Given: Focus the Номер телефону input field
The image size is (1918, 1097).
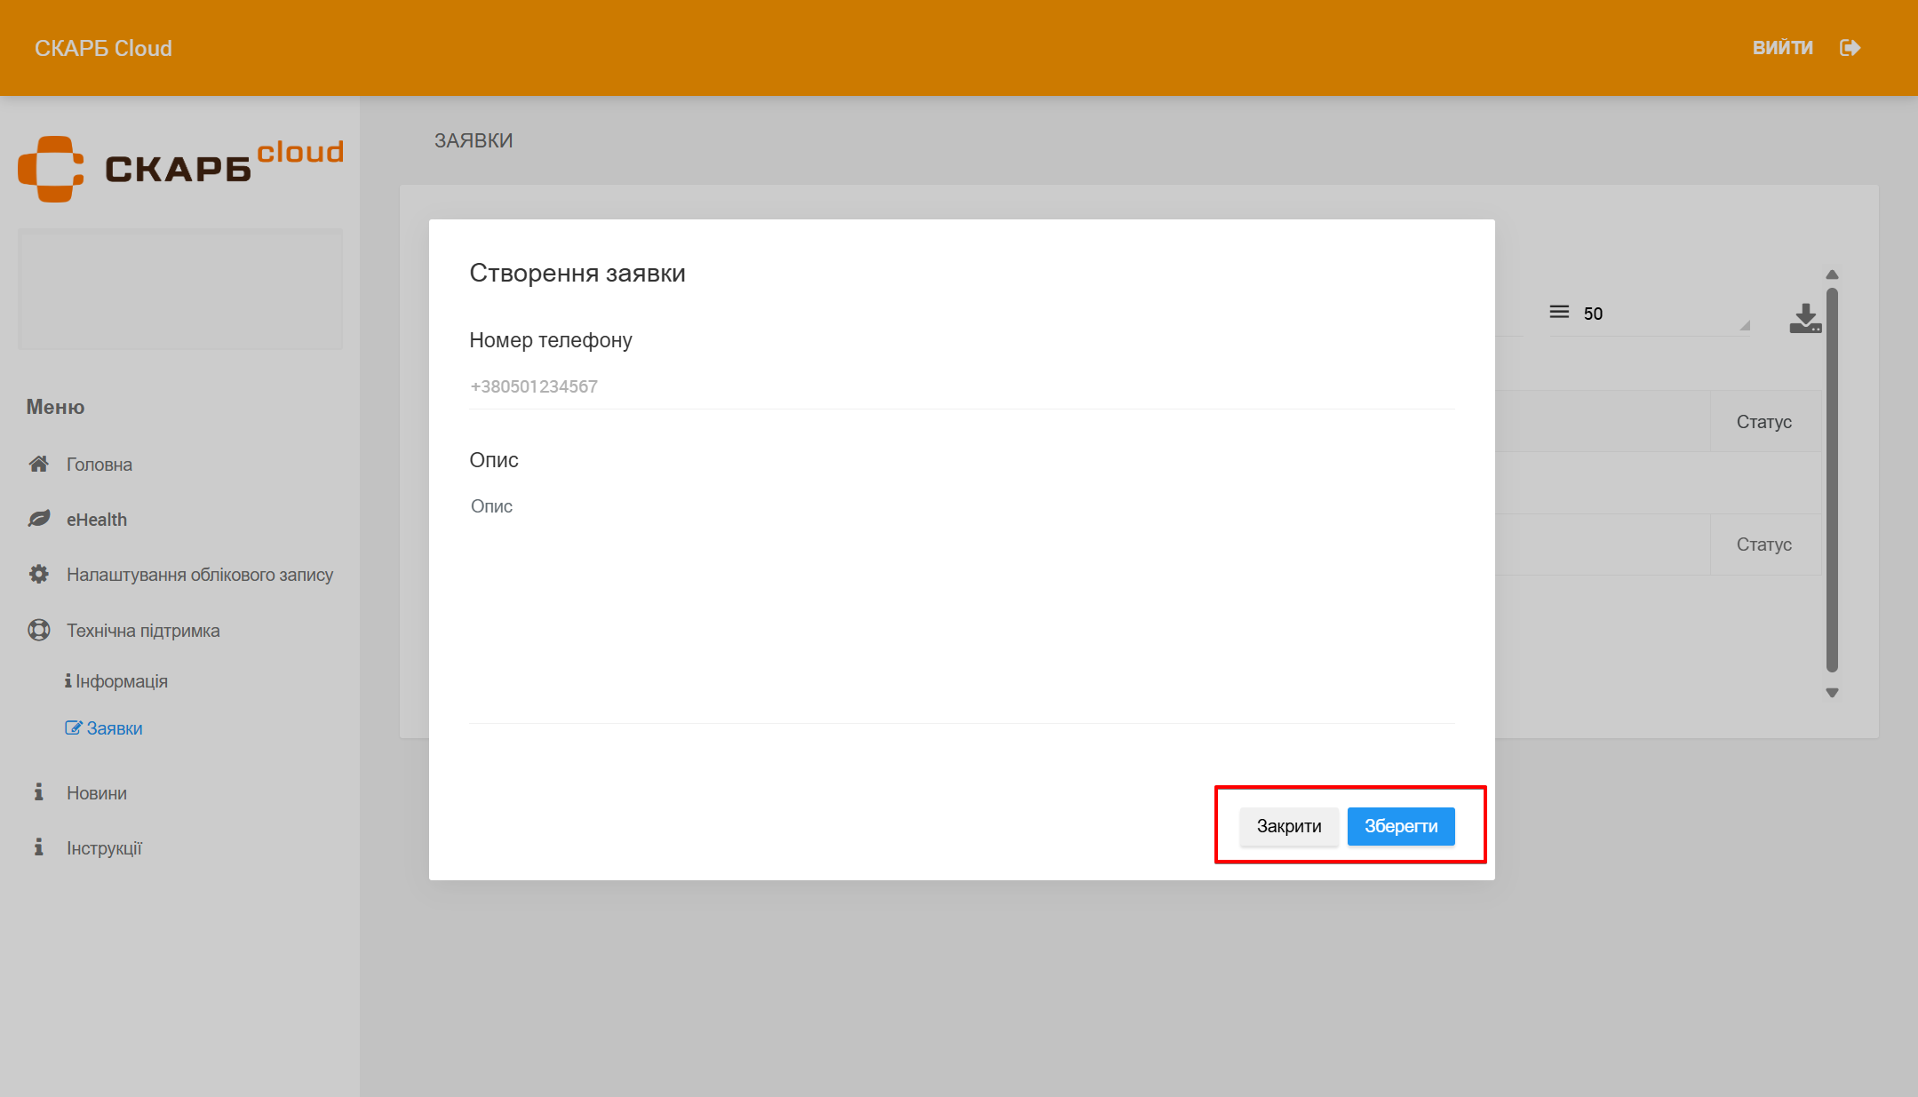Looking at the screenshot, I should [x=960, y=386].
